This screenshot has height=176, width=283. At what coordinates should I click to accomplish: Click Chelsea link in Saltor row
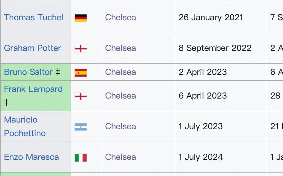[x=120, y=72]
